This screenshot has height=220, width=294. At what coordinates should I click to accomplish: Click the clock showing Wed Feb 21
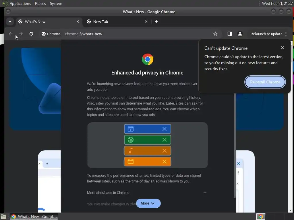click(x=277, y=3)
